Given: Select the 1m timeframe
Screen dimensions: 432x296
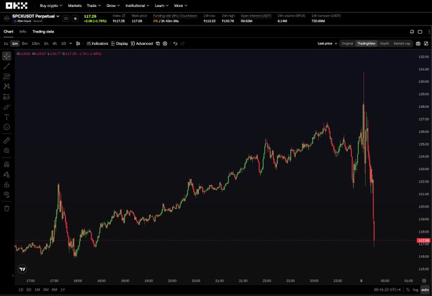Looking at the screenshot, I should [15, 44].
